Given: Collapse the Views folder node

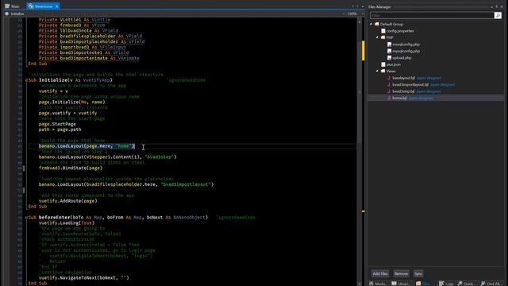Looking at the screenshot, I should point(377,71).
